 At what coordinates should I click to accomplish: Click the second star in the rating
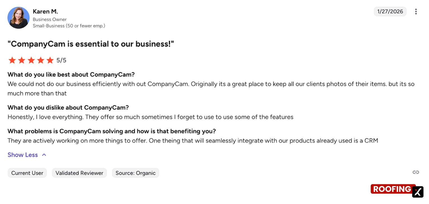pyautogui.click(x=22, y=60)
